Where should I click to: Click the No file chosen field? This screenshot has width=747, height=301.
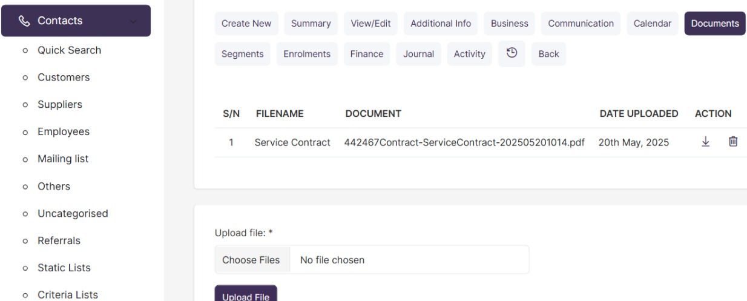[409, 260]
